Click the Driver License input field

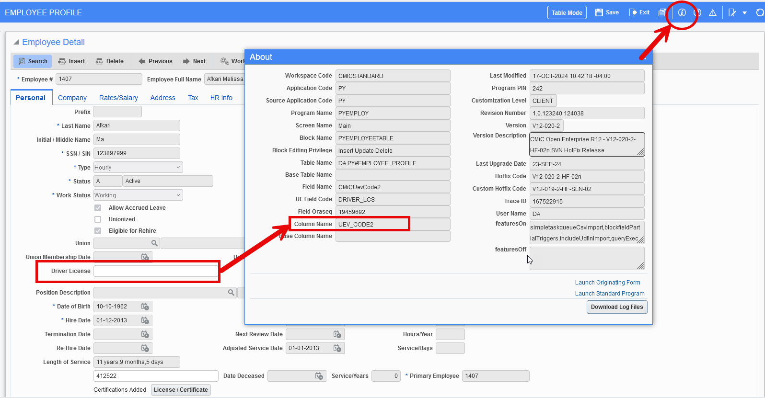[156, 271]
